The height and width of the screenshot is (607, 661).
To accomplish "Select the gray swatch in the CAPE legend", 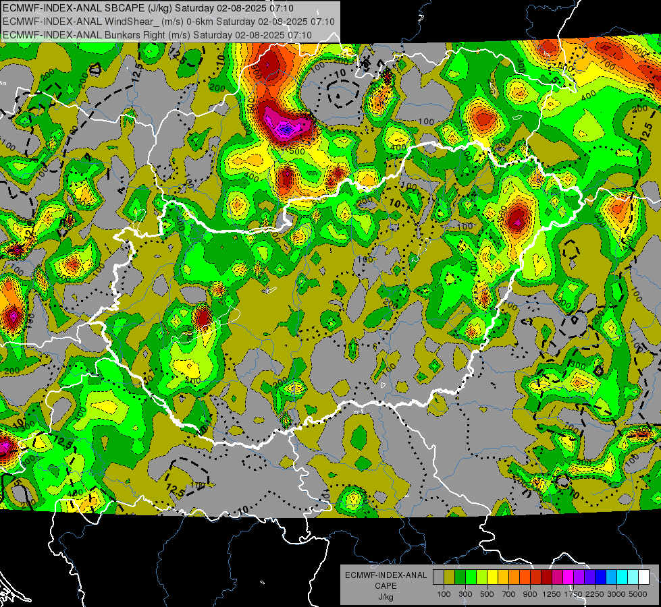I will 438,577.
